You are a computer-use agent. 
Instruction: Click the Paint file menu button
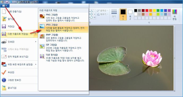5,6
